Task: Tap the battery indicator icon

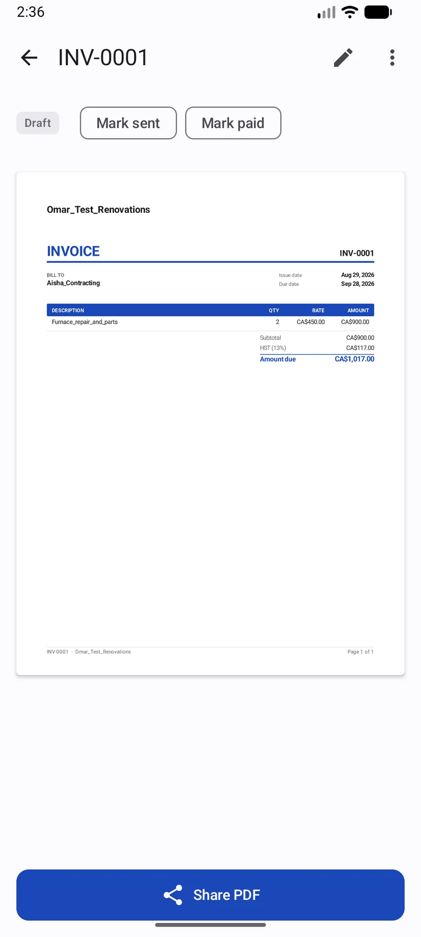Action: (378, 12)
